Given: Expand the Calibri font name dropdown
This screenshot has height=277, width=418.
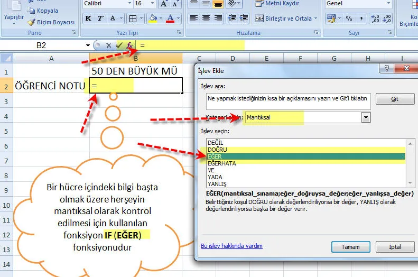Looking at the screenshot, I should point(128,4).
